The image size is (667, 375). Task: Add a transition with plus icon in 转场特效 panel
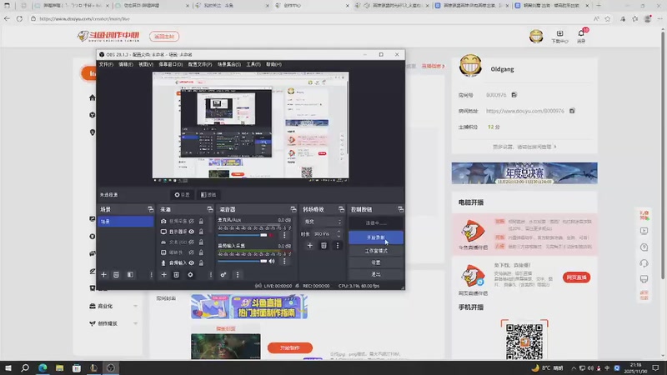pyautogui.click(x=309, y=245)
